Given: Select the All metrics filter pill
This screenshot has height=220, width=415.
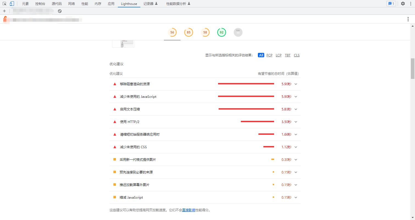Looking at the screenshot, I should pyautogui.click(x=261, y=55).
